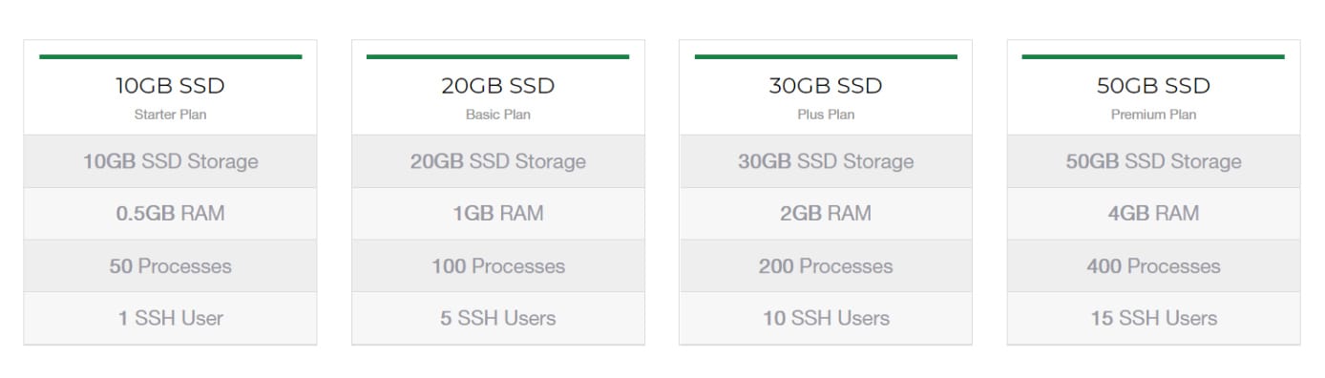Click the 30GB SSD Storage row

(x=826, y=161)
